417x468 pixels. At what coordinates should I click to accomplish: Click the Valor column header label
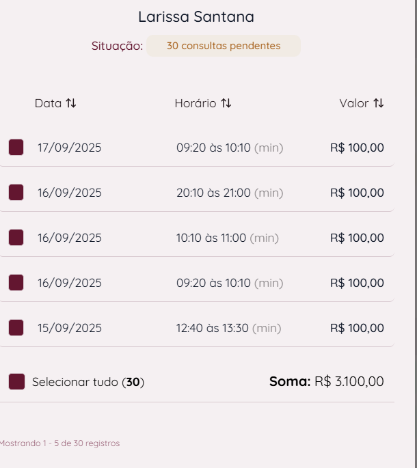coord(354,103)
